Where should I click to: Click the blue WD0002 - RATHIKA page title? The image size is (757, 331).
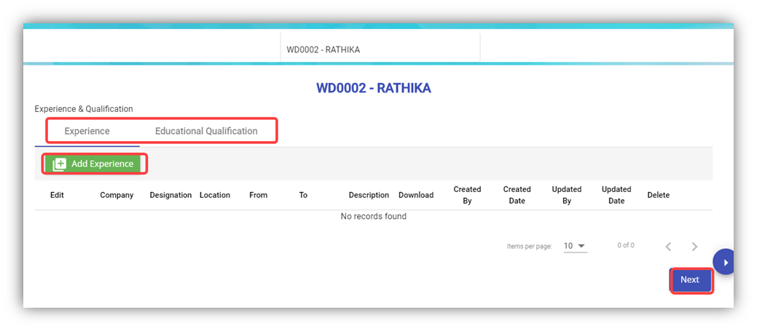pos(373,88)
